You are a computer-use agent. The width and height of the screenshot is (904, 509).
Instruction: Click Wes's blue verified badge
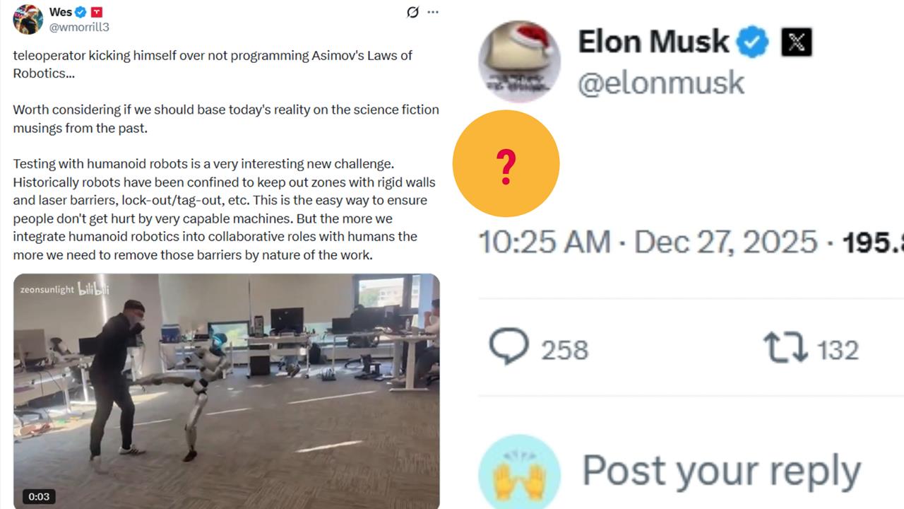point(81,12)
